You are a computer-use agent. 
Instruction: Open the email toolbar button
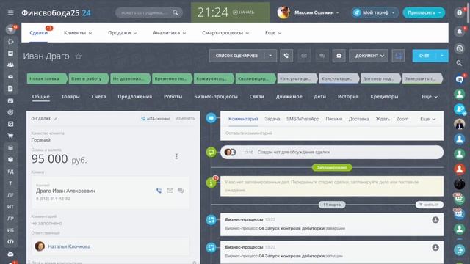click(304, 56)
